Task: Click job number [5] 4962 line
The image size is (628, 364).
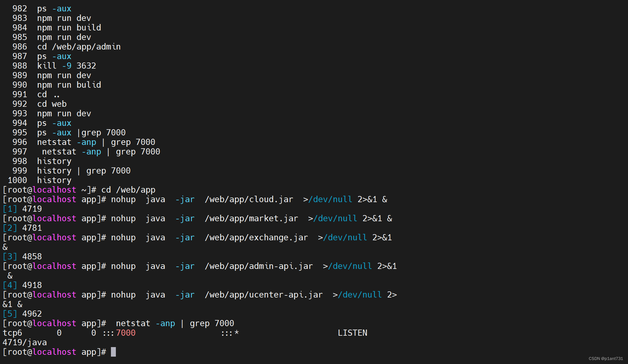Action: point(22,314)
